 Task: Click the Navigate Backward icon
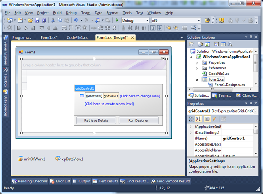[98, 20]
